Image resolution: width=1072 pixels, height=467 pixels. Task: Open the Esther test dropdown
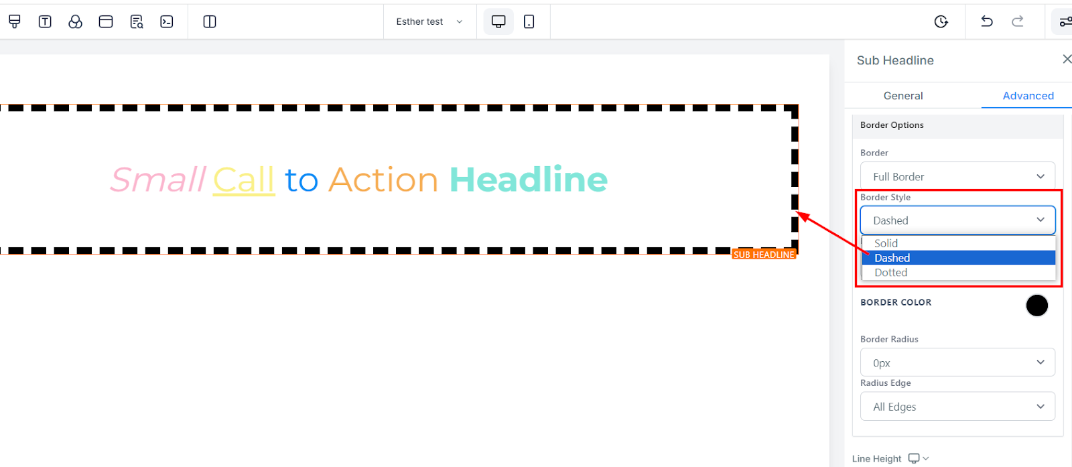point(429,21)
